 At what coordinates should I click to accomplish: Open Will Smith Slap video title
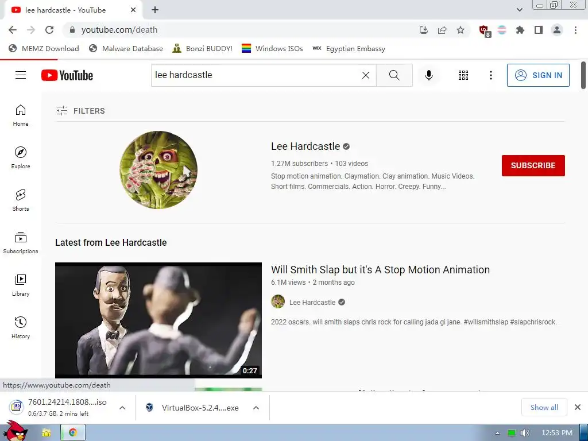point(380,270)
